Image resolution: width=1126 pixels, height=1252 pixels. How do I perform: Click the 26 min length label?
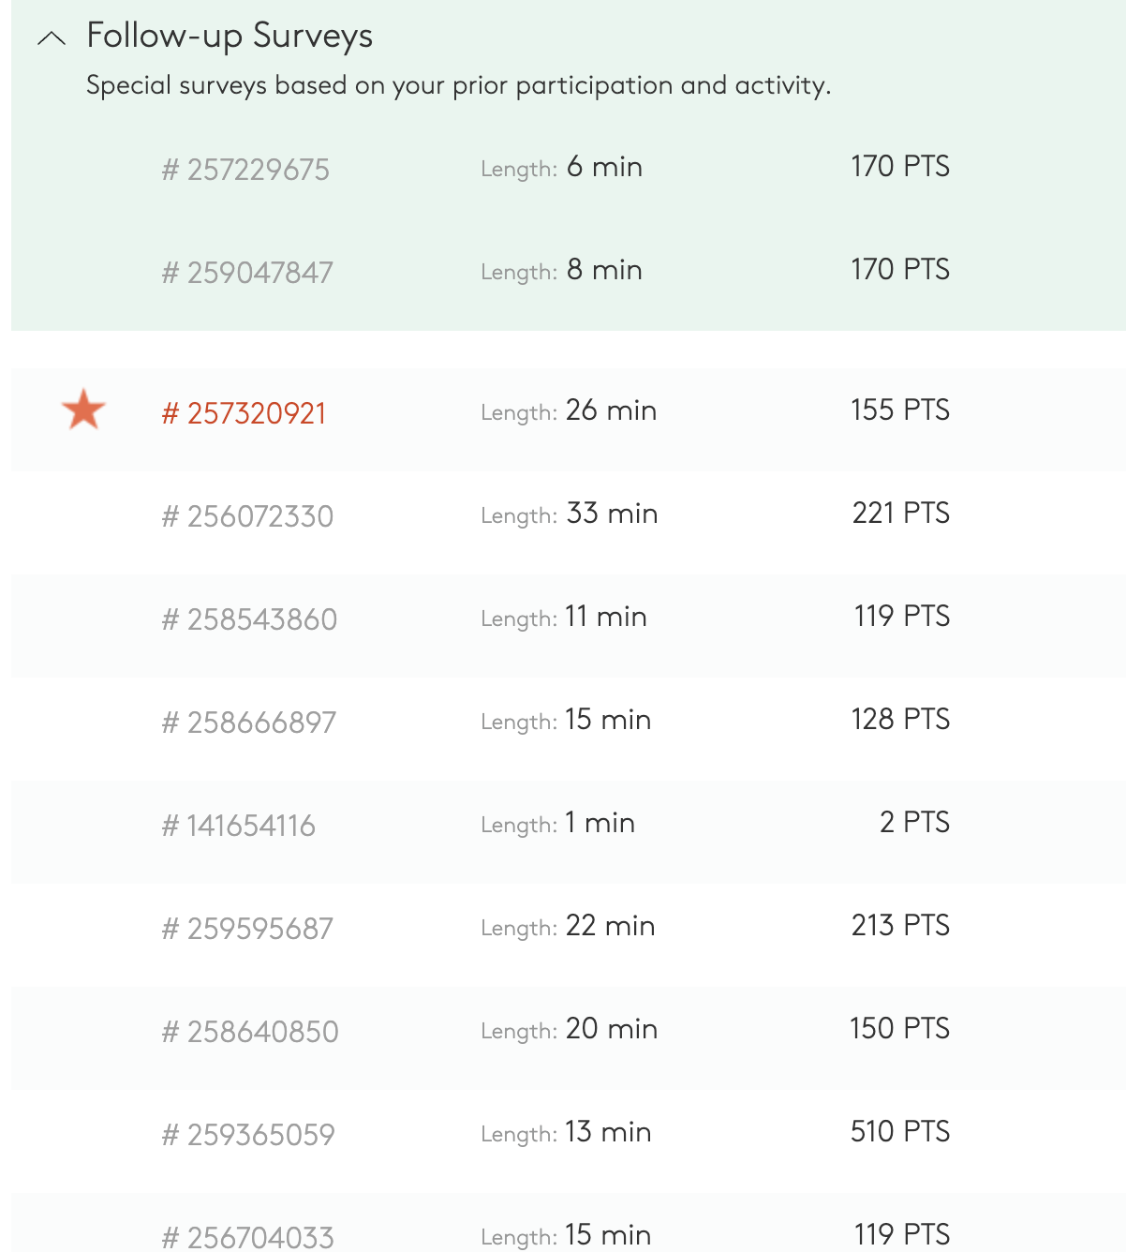click(611, 410)
